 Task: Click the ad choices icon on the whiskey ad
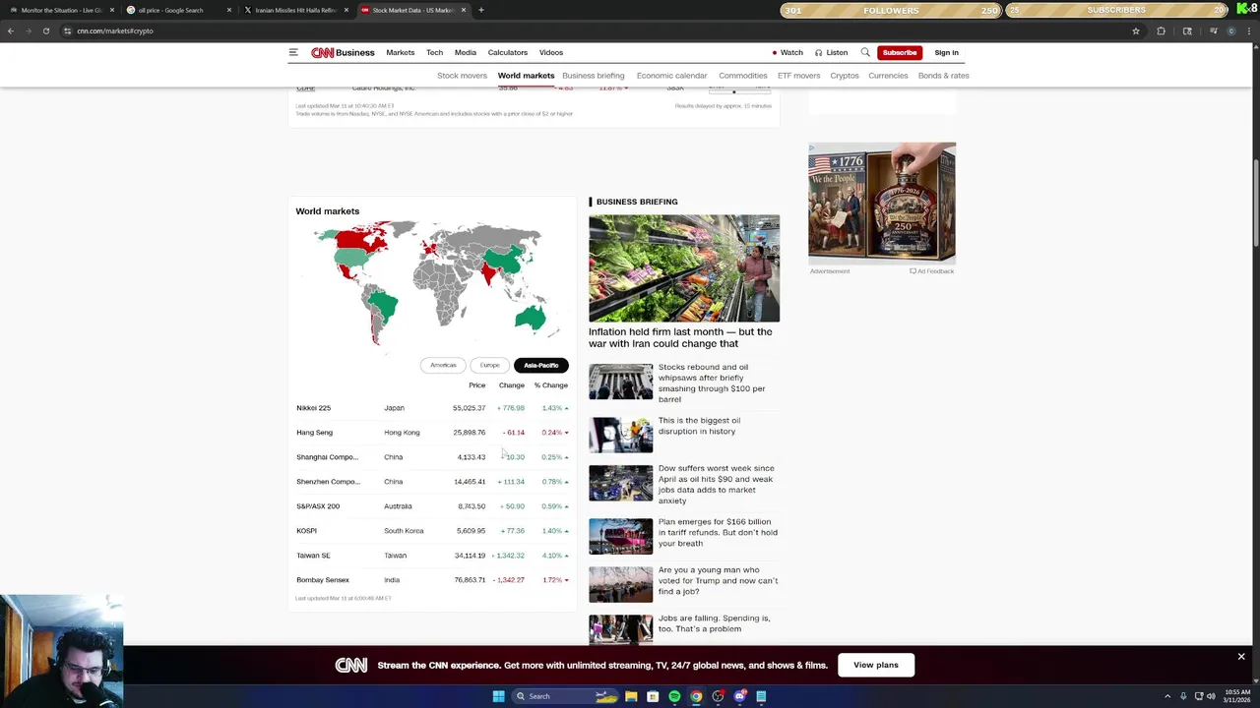click(x=812, y=148)
